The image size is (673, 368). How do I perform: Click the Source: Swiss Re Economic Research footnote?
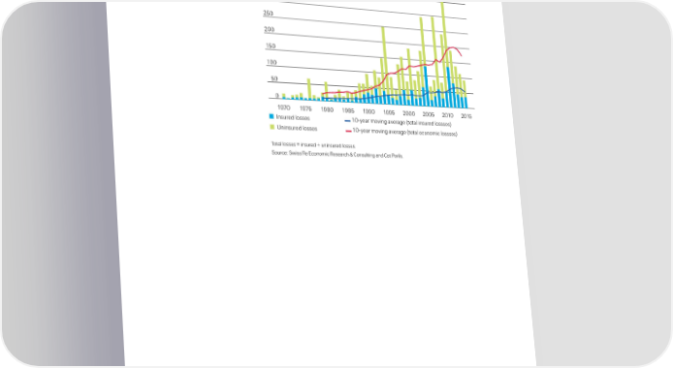click(x=336, y=154)
